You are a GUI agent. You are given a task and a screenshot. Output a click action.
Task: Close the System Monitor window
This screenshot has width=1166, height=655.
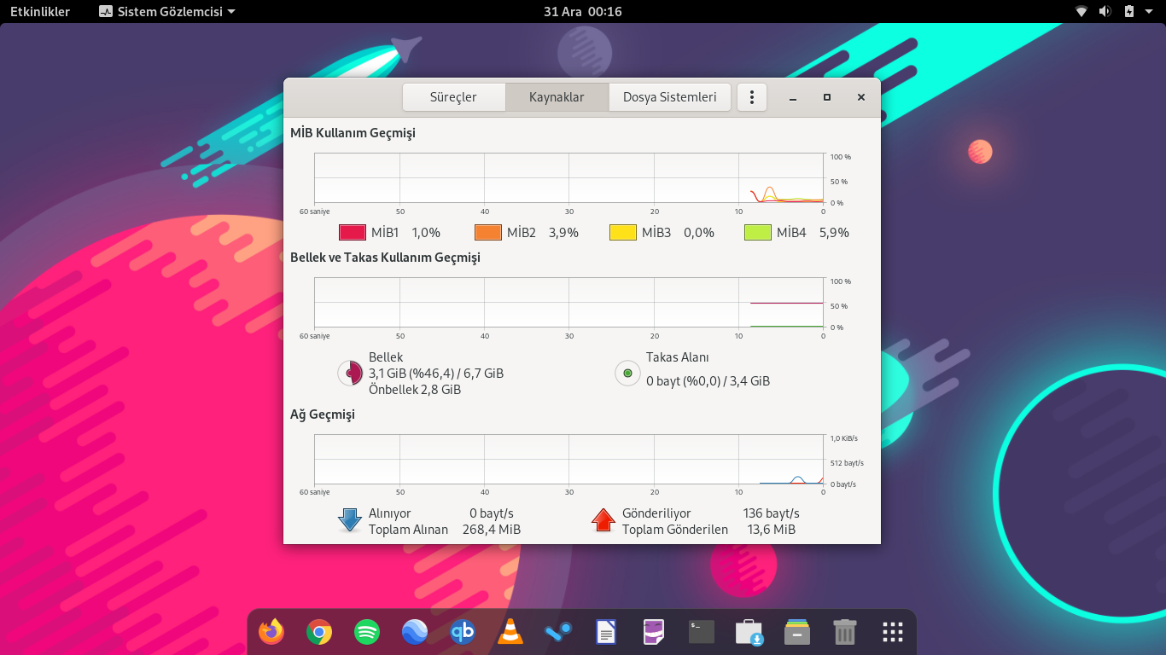tap(861, 97)
